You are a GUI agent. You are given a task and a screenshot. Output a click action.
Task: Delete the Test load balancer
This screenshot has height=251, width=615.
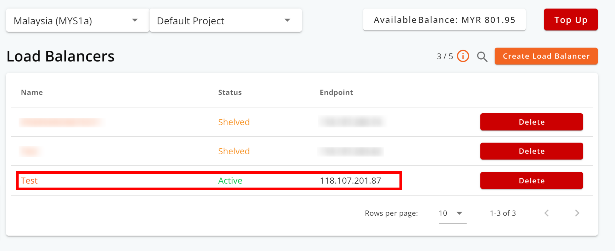(532, 181)
